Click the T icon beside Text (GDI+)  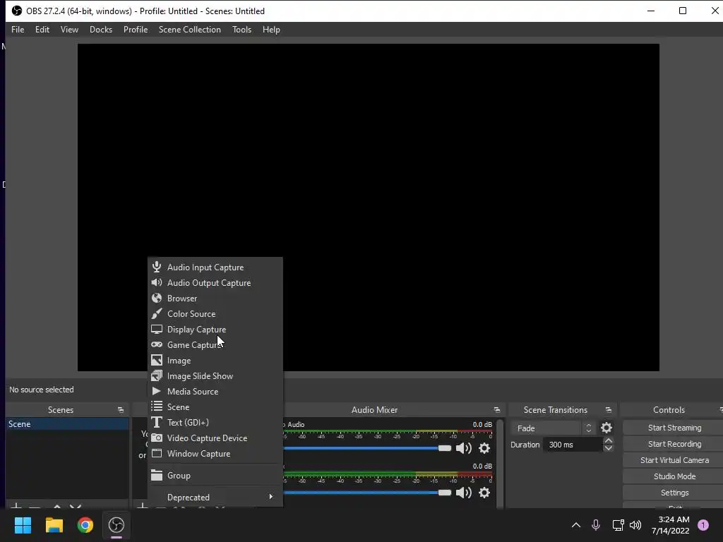[x=157, y=422]
